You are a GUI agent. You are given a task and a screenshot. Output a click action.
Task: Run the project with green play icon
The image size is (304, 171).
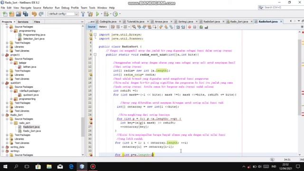97,14
